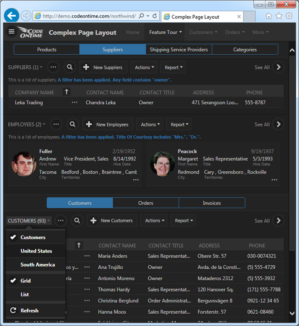Open browser favorites star
This screenshot has width=299, height=326.
279,16
